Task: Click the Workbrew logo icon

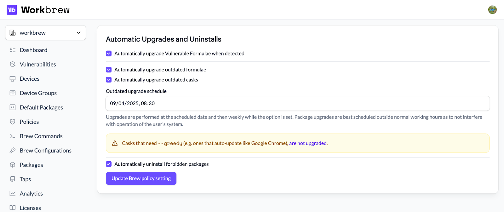Action: (12, 10)
